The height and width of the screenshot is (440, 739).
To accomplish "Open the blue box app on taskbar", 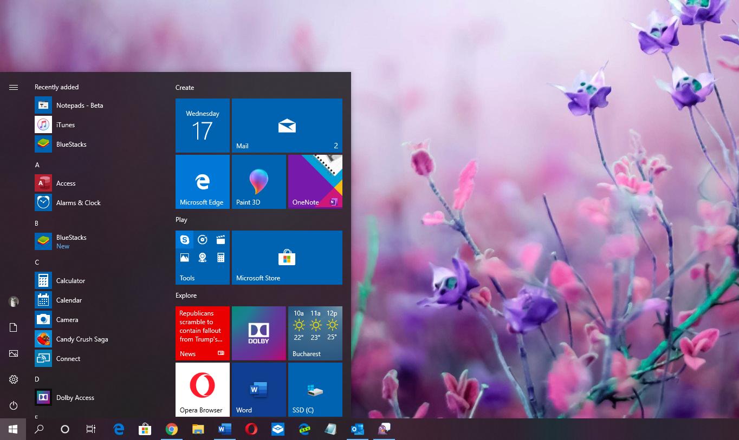I will tap(277, 429).
